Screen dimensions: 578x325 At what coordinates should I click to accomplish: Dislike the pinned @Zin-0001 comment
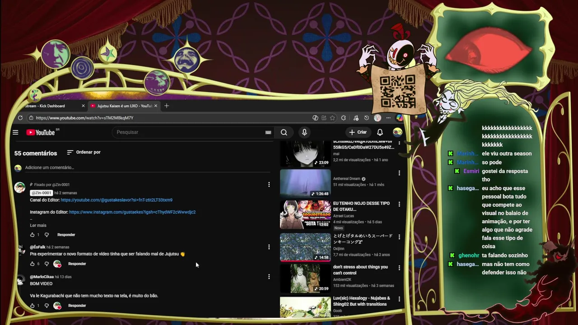click(47, 235)
